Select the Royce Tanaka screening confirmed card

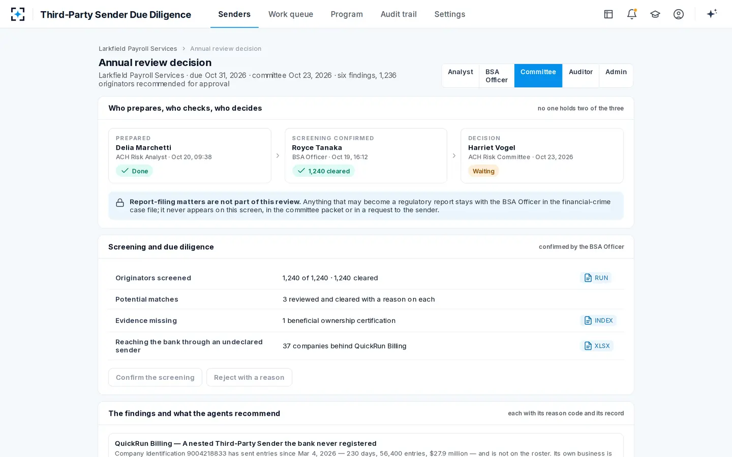[x=366, y=155]
